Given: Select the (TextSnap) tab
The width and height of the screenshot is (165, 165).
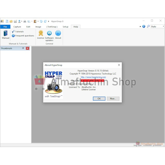Looking at the screenshot, I should coord(52,27).
